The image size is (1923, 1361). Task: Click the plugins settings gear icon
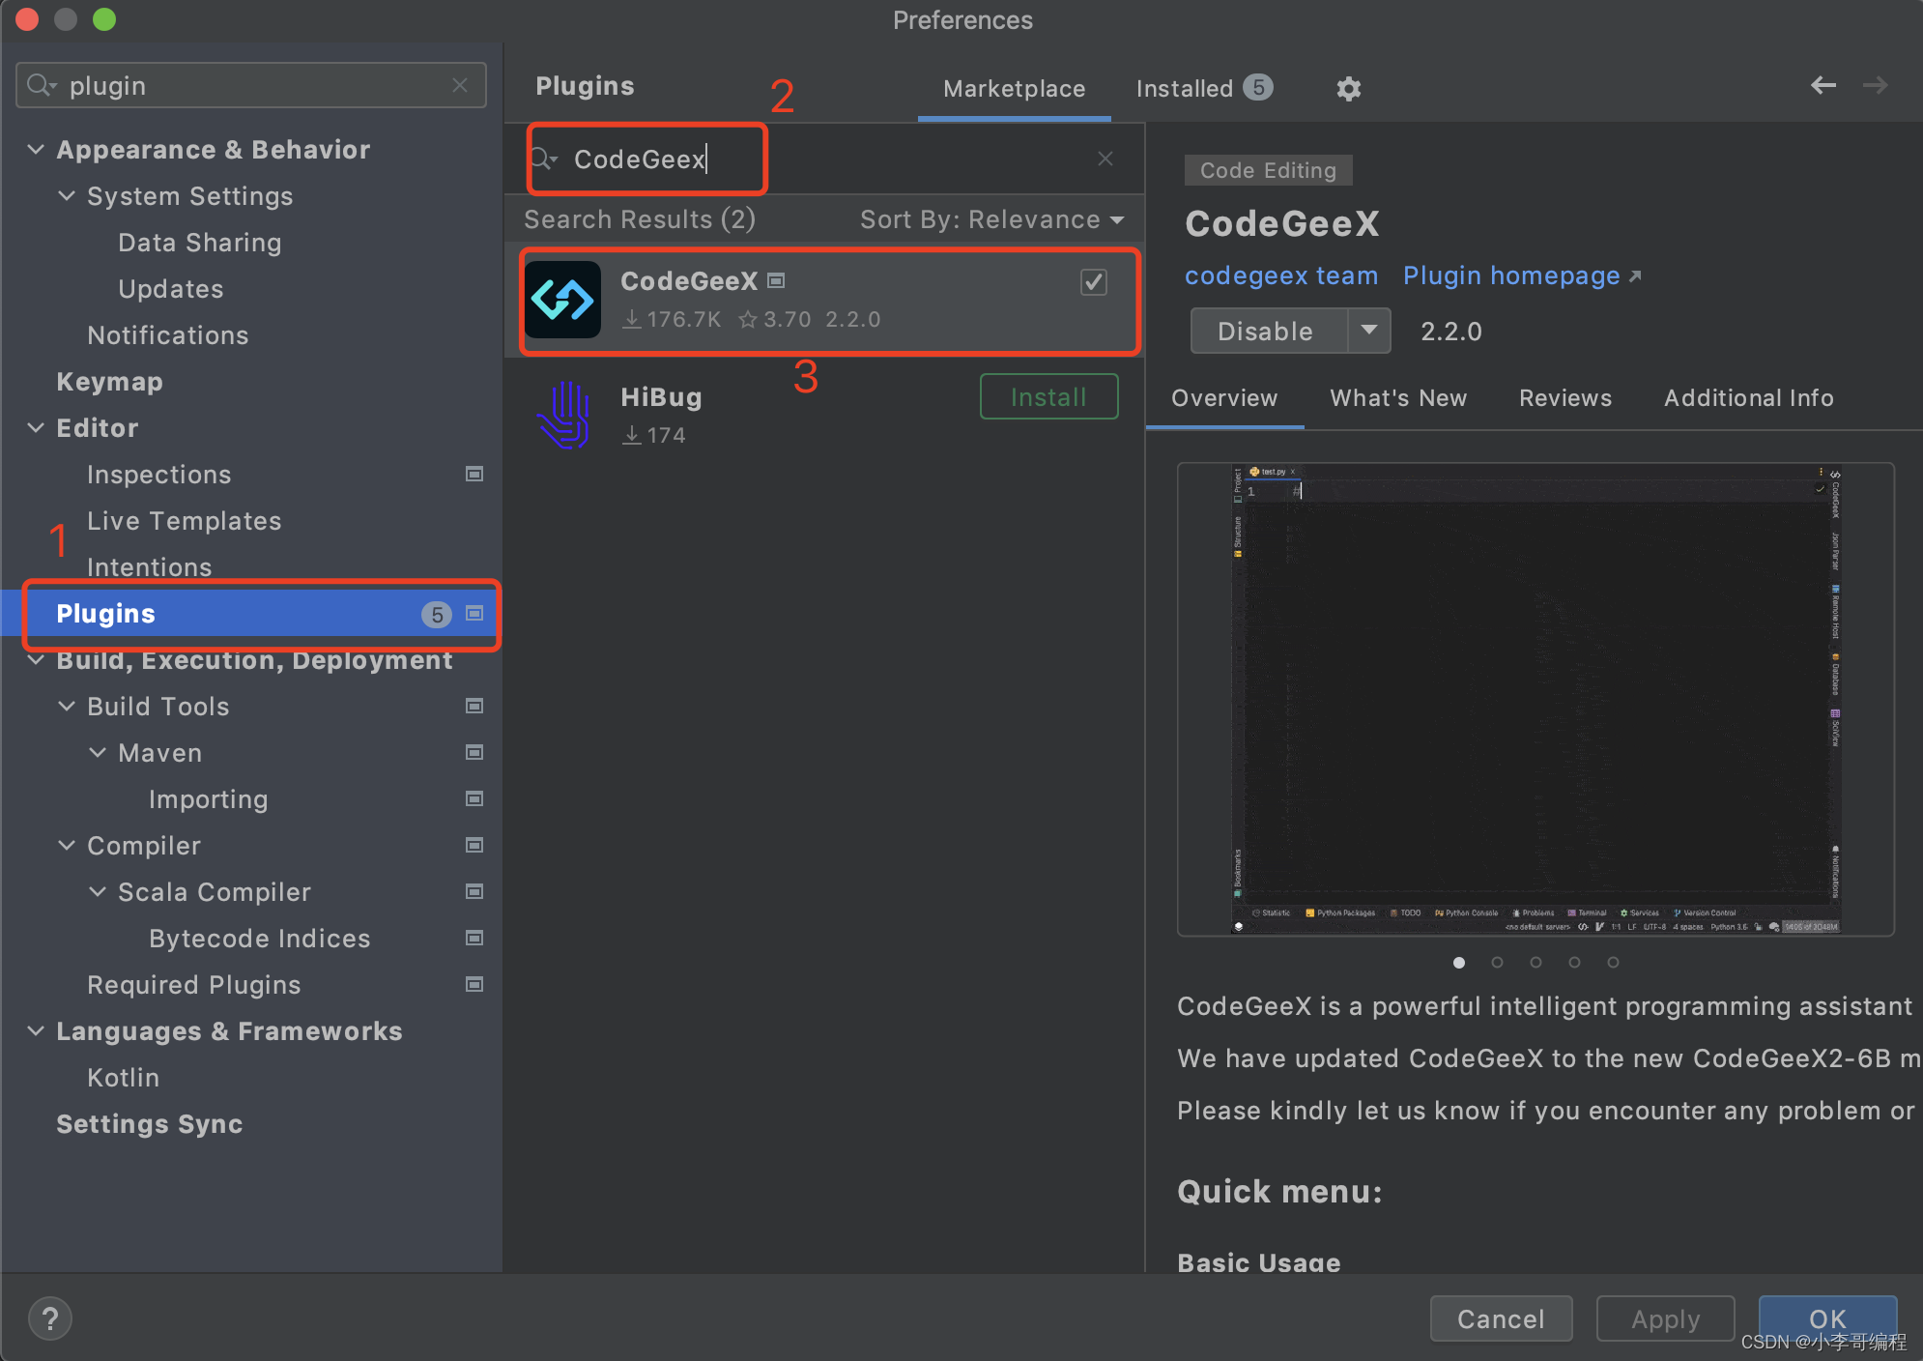pyautogui.click(x=1348, y=89)
